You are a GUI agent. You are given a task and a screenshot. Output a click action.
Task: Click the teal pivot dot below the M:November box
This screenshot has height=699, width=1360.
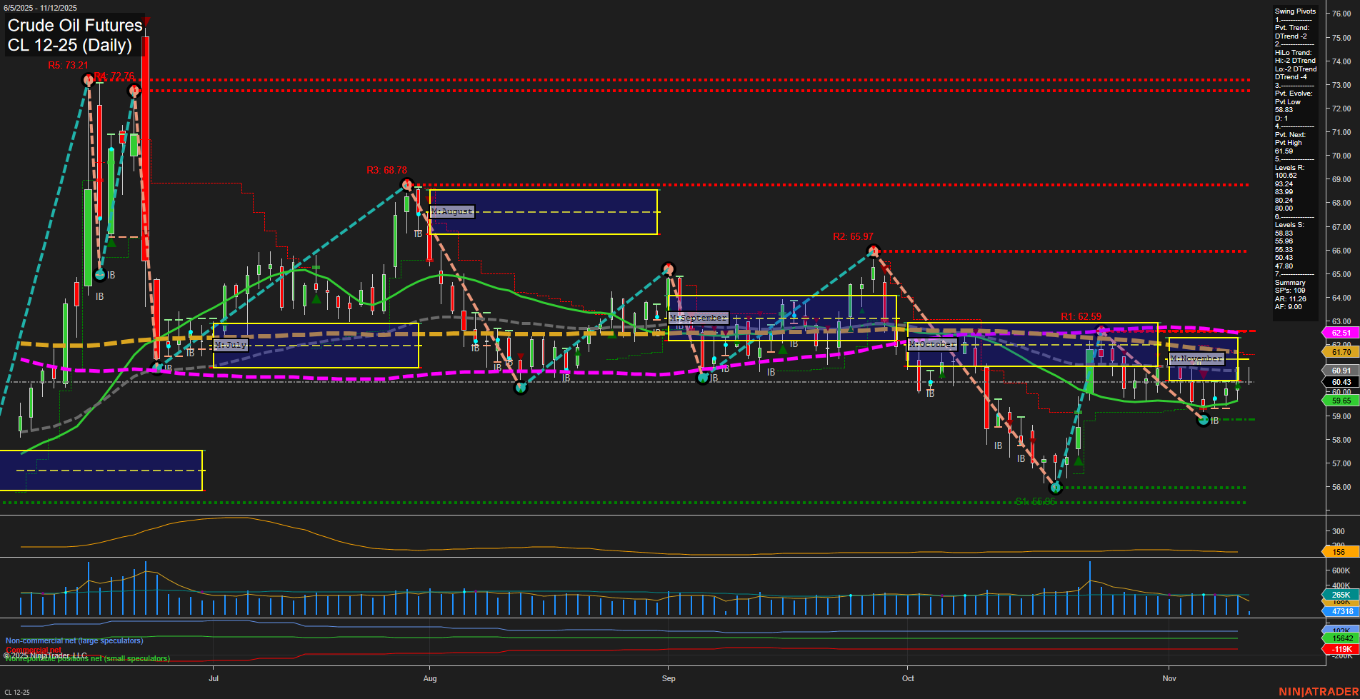point(1204,421)
